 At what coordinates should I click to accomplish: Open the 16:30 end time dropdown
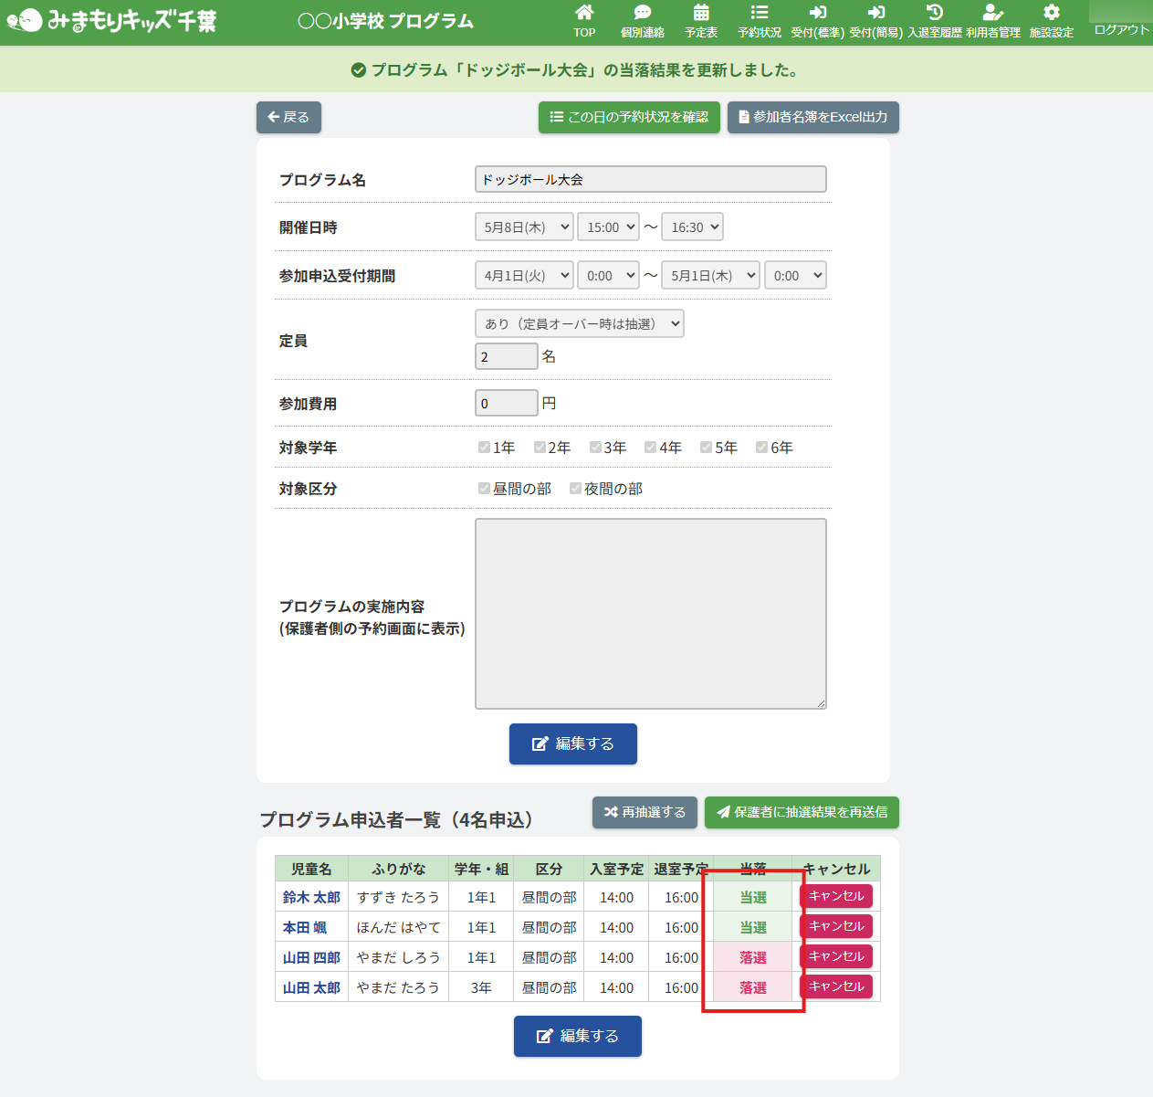tap(692, 227)
